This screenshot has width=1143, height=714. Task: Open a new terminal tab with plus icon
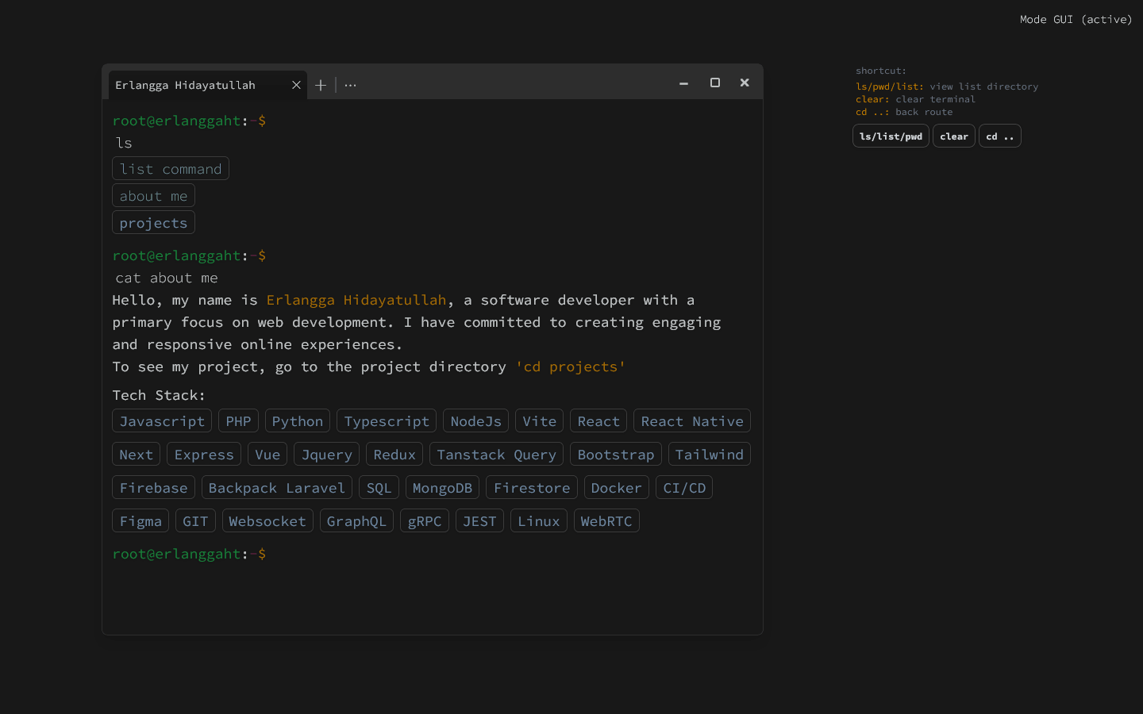pos(321,85)
